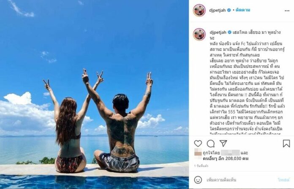The image size is (294, 189).
Task: Click the djpetjah avatar beside caption
Action: point(199,34)
